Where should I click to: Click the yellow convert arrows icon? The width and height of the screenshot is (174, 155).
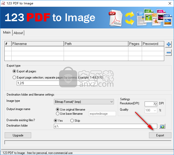[x=129, y=18]
